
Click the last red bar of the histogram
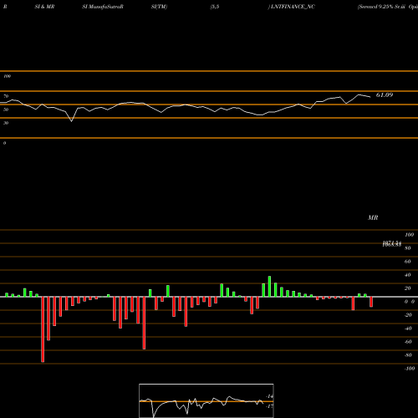tap(371, 302)
